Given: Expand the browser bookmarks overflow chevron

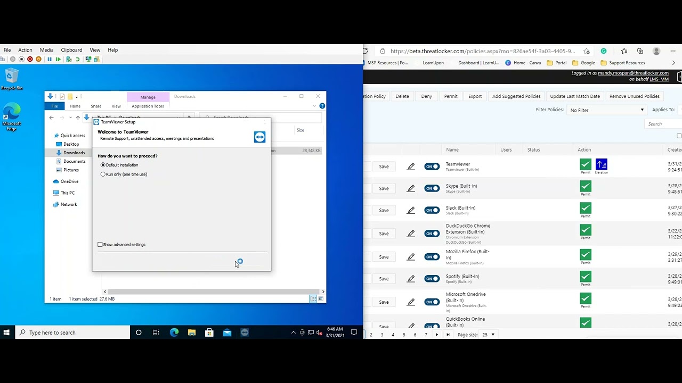Looking at the screenshot, I should tap(673, 63).
